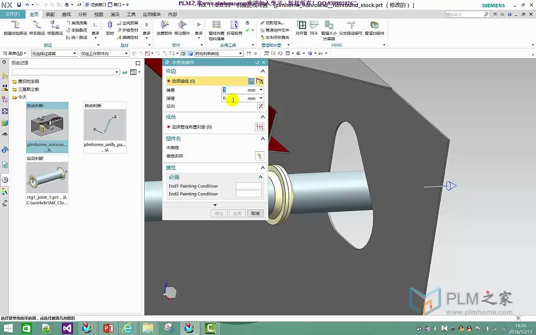Viewport: 536px width, 335px height.
Task: Select the 样条路径 tool
Action: [37, 28]
